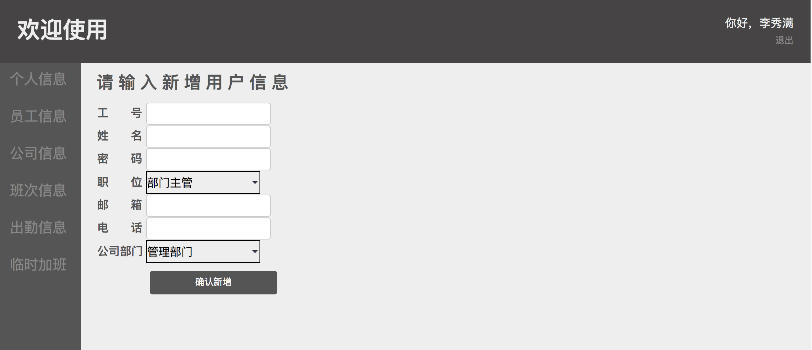Open 临时加班 sidebar entry
The width and height of the screenshot is (812, 350).
[x=38, y=264]
